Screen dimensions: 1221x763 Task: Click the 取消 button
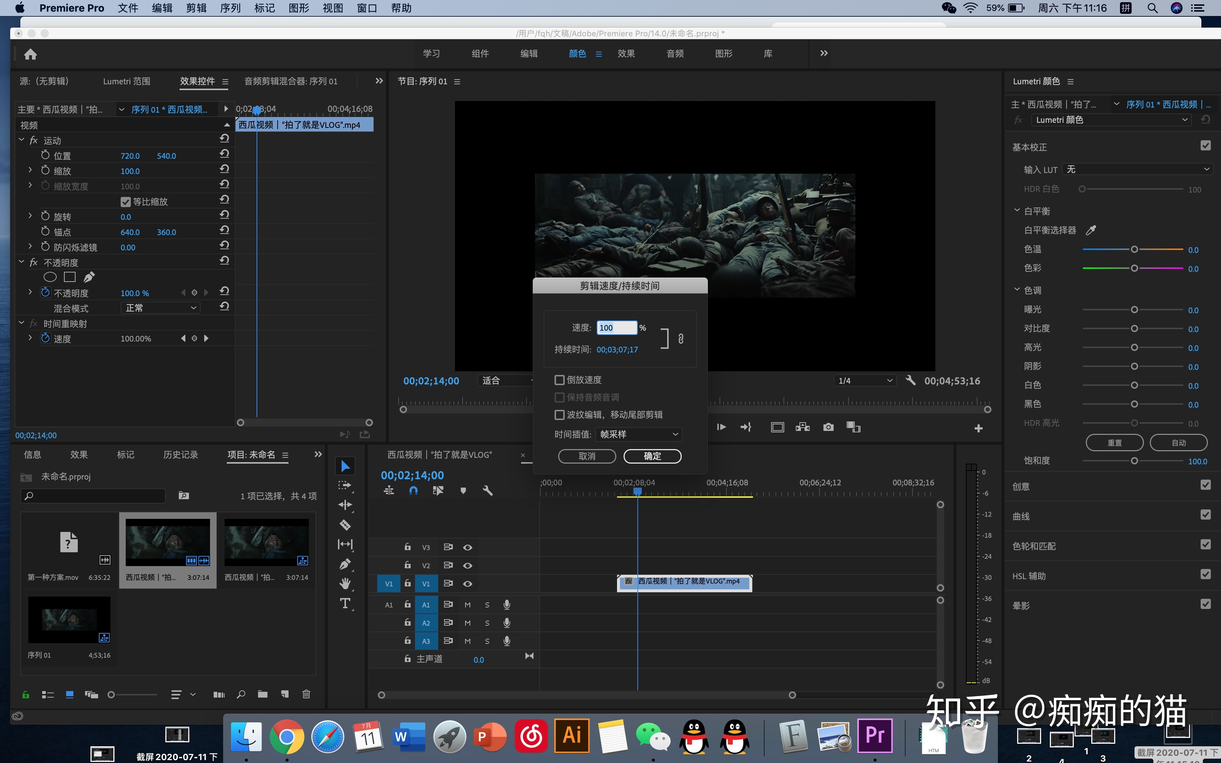pos(587,456)
